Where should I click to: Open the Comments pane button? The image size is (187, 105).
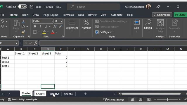point(162,15)
